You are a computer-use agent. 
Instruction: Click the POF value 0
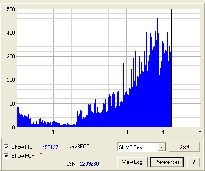[41, 155]
